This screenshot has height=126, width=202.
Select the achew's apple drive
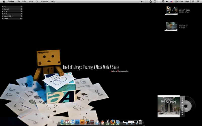click(171, 11)
